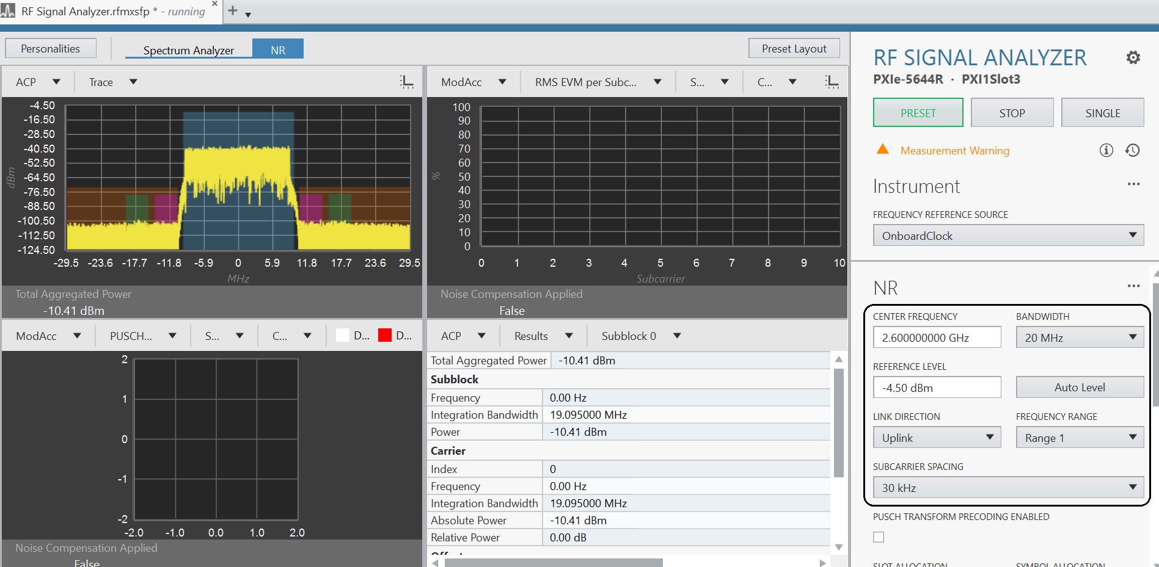
Task: Open the NR section more options
Action: click(1134, 286)
